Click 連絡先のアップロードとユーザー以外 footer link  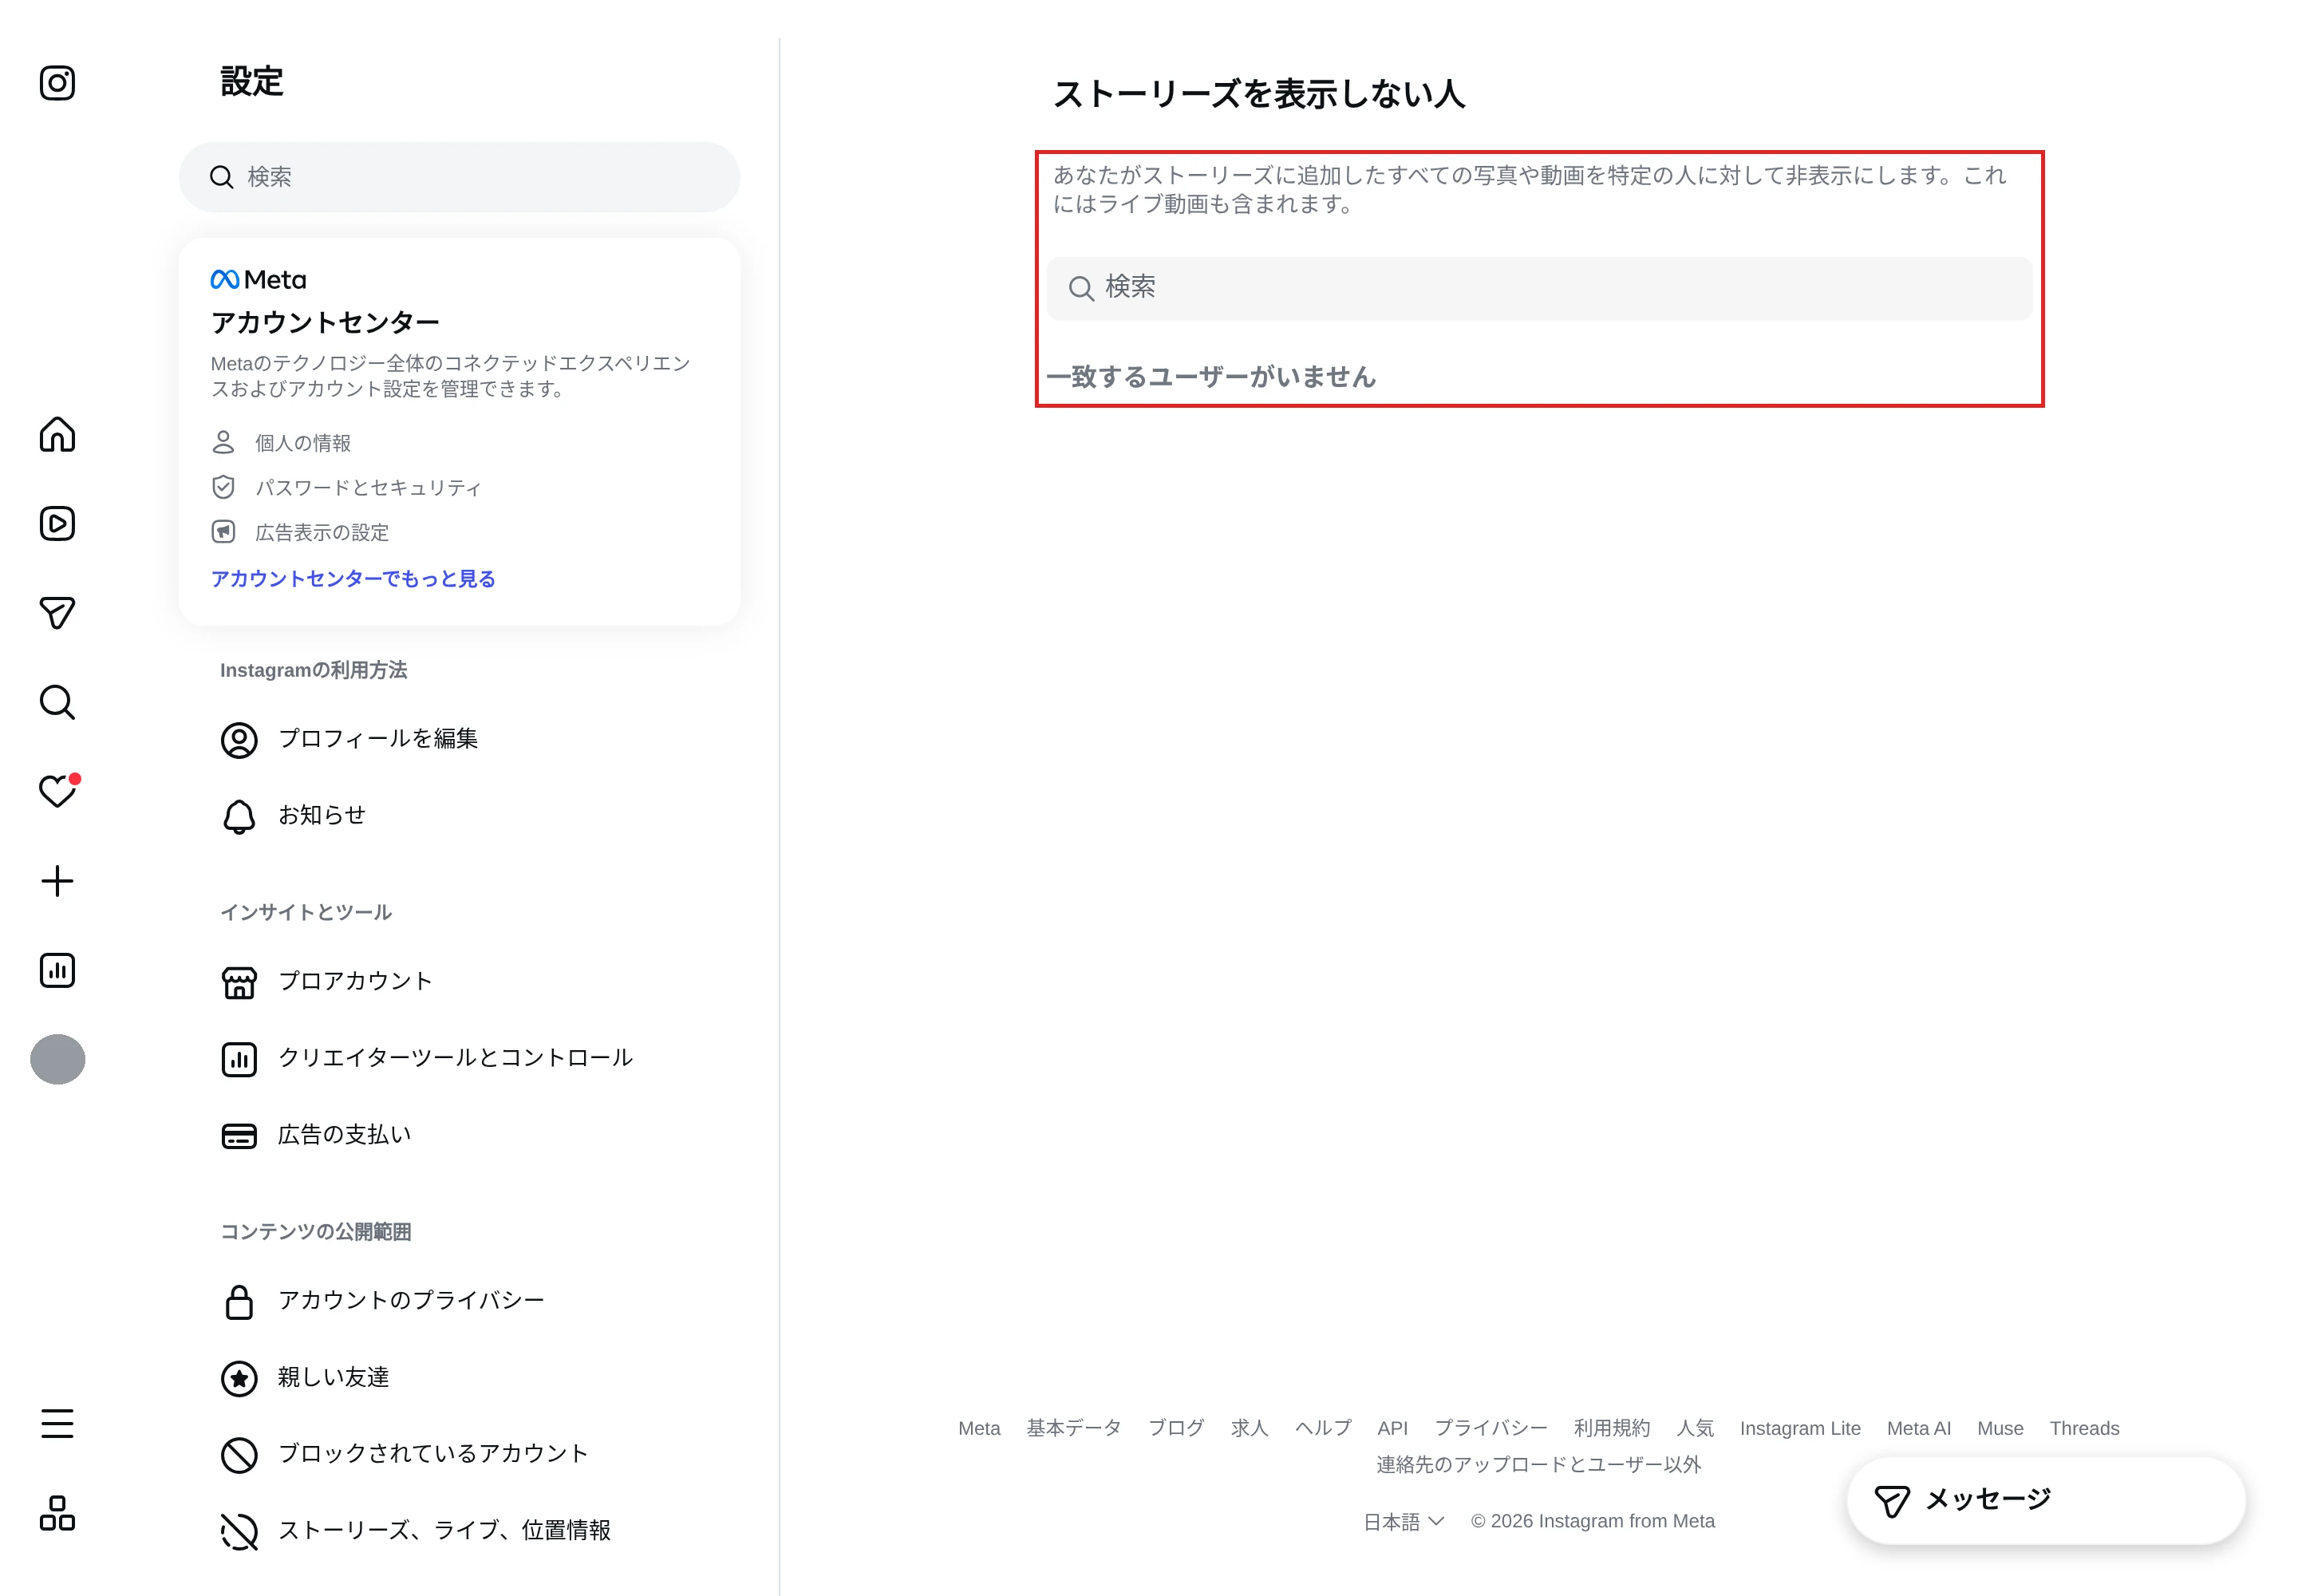[x=1538, y=1465]
